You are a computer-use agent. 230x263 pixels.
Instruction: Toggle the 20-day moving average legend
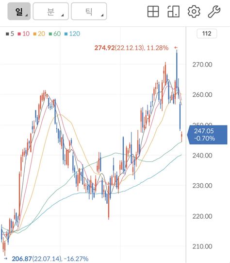(39, 34)
